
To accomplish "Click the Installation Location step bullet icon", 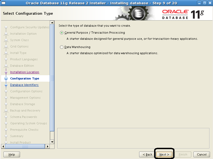I will pyautogui.click(x=6, y=72).
